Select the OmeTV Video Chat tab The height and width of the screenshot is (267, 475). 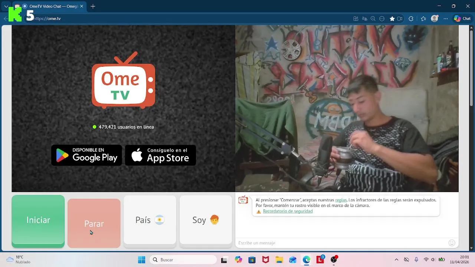49,6
